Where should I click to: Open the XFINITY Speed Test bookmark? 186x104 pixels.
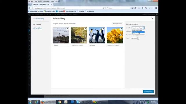(x=70, y=12)
